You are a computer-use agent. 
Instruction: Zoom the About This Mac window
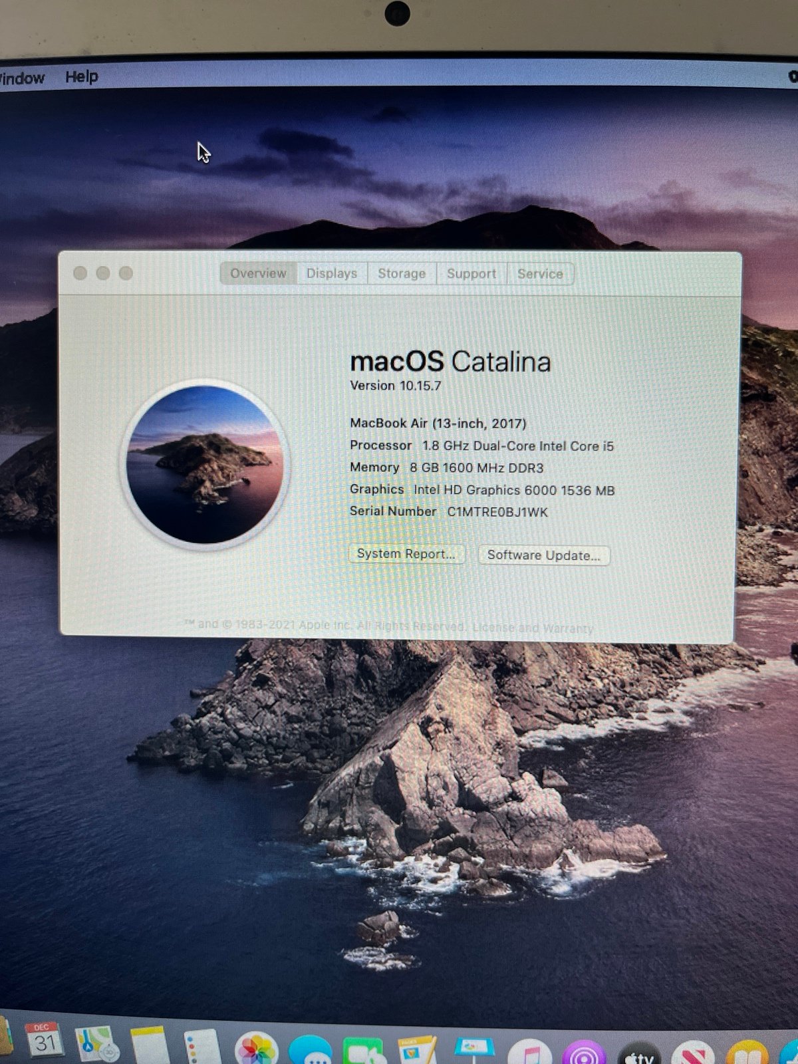click(126, 273)
